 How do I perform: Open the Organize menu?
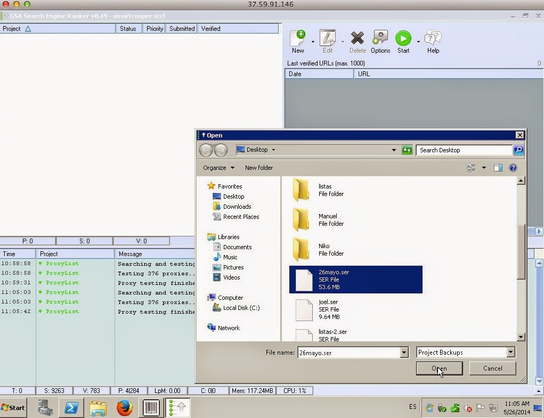218,168
